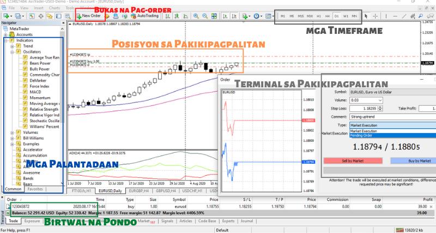Screen dimensions: 436x233
Task: Open the USDCHF,H1 chart tab
Action: coord(192,191)
